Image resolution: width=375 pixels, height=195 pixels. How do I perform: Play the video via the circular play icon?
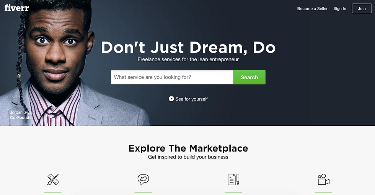coord(171,99)
